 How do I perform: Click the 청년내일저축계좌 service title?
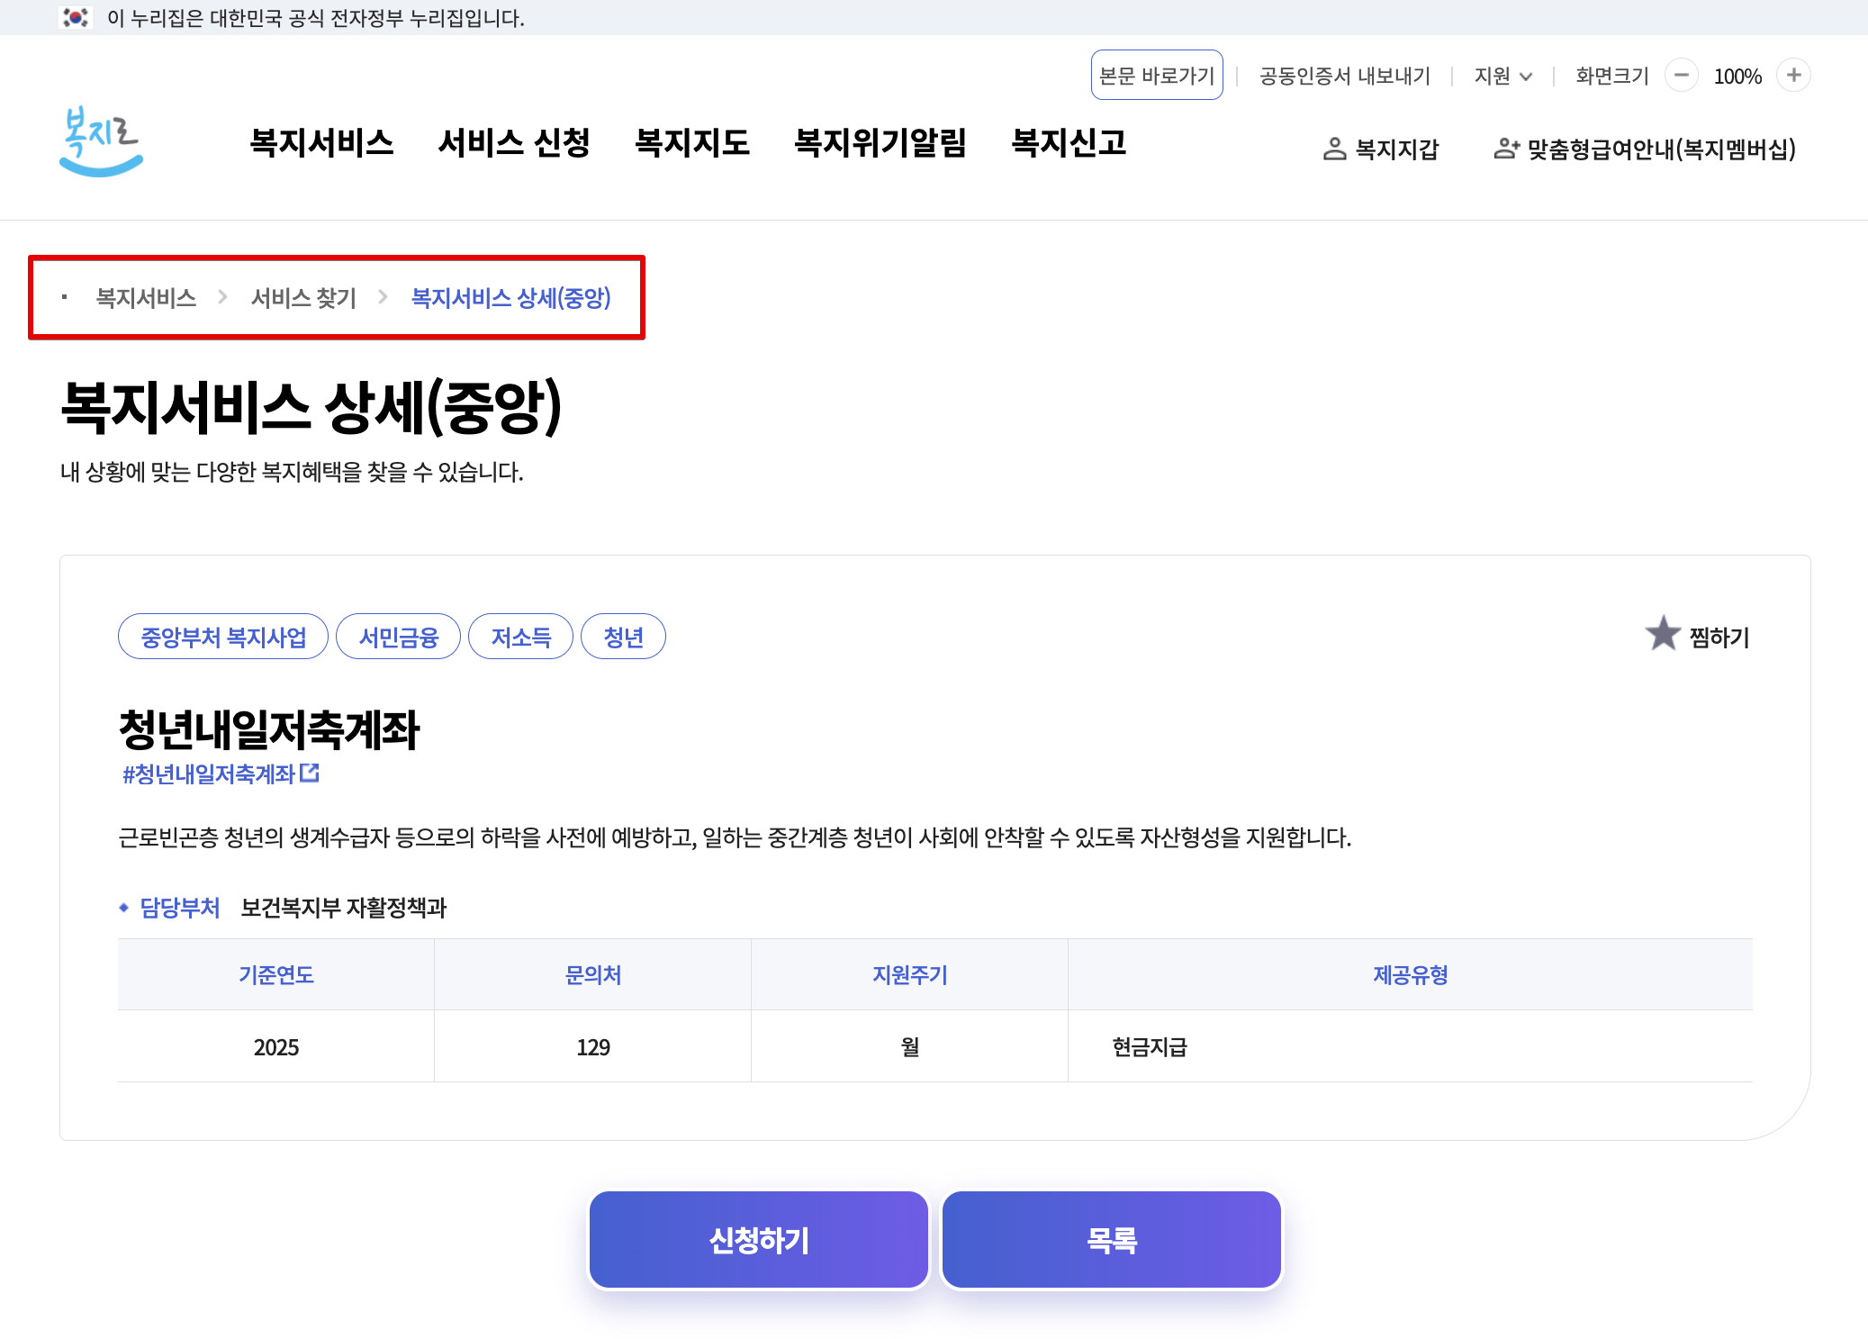[x=269, y=728]
